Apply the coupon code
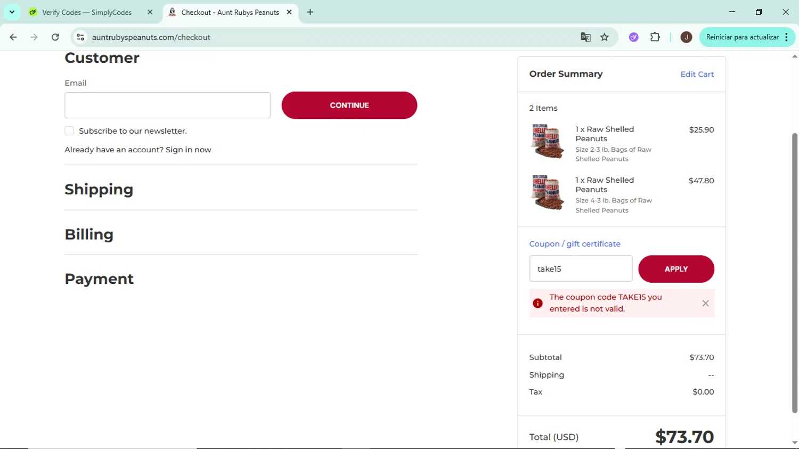Screen dimensions: 799x449 [x=676, y=269]
